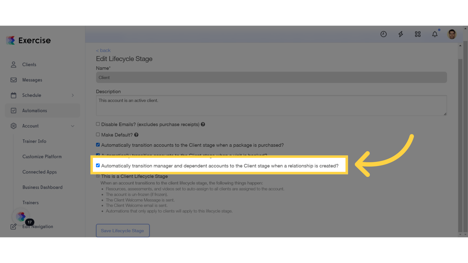Click the help icon beside Make Default
This screenshot has width=468, height=263.
(136, 135)
